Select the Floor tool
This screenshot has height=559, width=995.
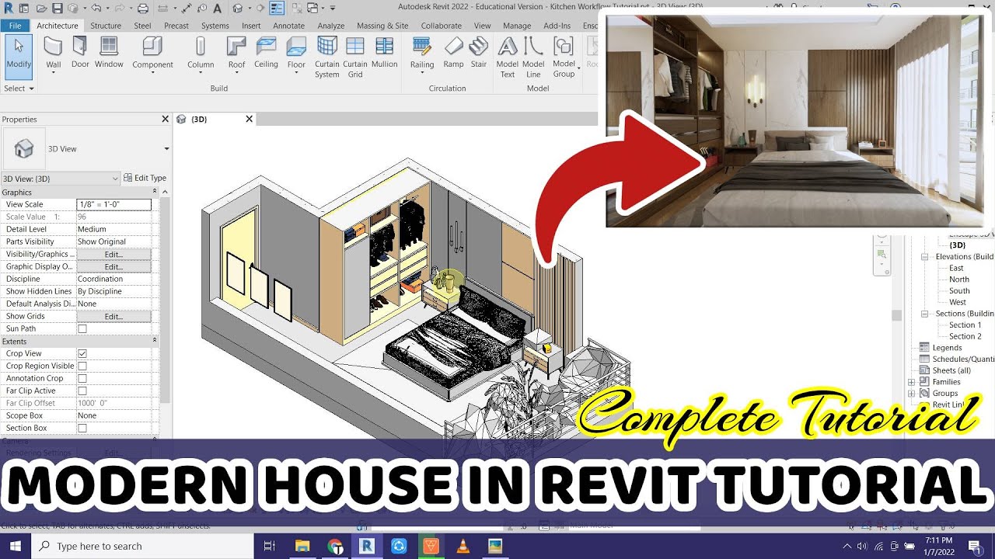tap(296, 54)
